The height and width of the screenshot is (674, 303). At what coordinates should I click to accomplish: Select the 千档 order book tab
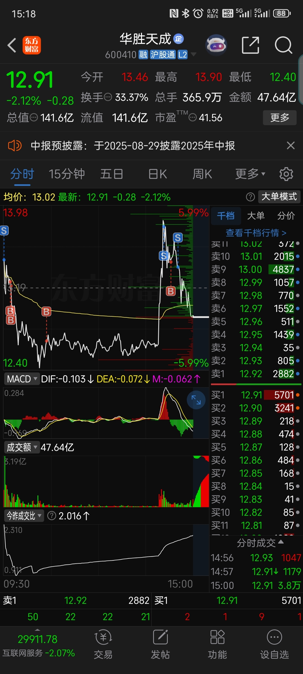tap(226, 216)
